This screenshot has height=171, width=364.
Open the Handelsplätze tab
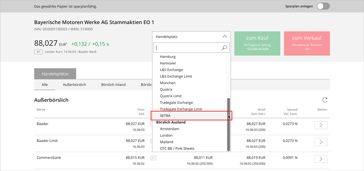[55, 74]
